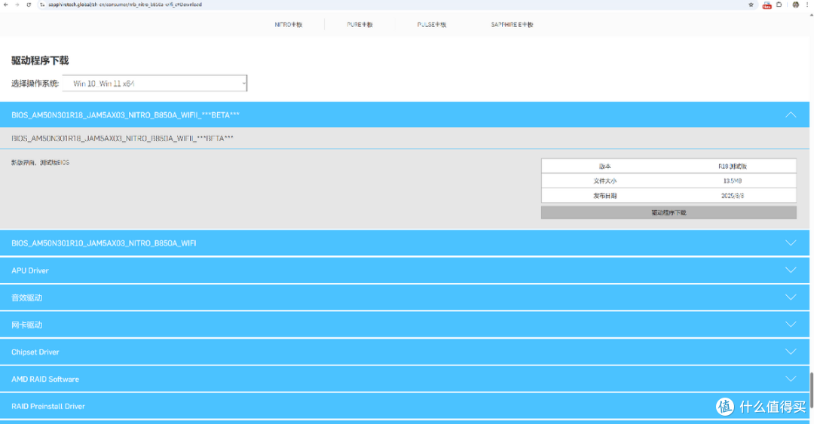Screen dimensions: 814x424
Task: Expand the Chipset Driver section
Action: click(405, 352)
